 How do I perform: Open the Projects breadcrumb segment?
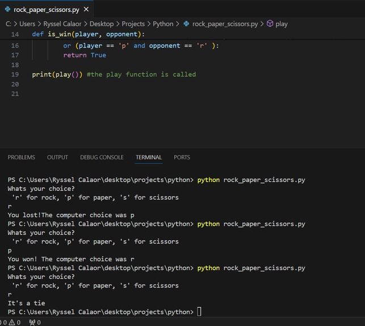pos(133,24)
